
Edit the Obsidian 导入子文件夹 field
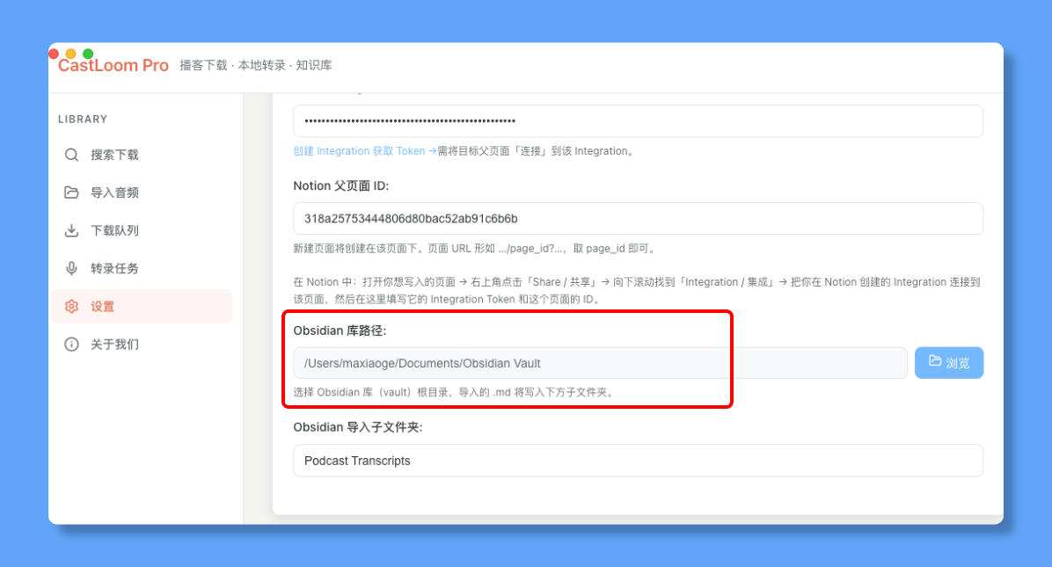click(x=638, y=461)
